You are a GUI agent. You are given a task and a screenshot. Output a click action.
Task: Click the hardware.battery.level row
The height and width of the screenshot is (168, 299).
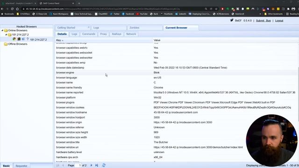[x=177, y=152]
